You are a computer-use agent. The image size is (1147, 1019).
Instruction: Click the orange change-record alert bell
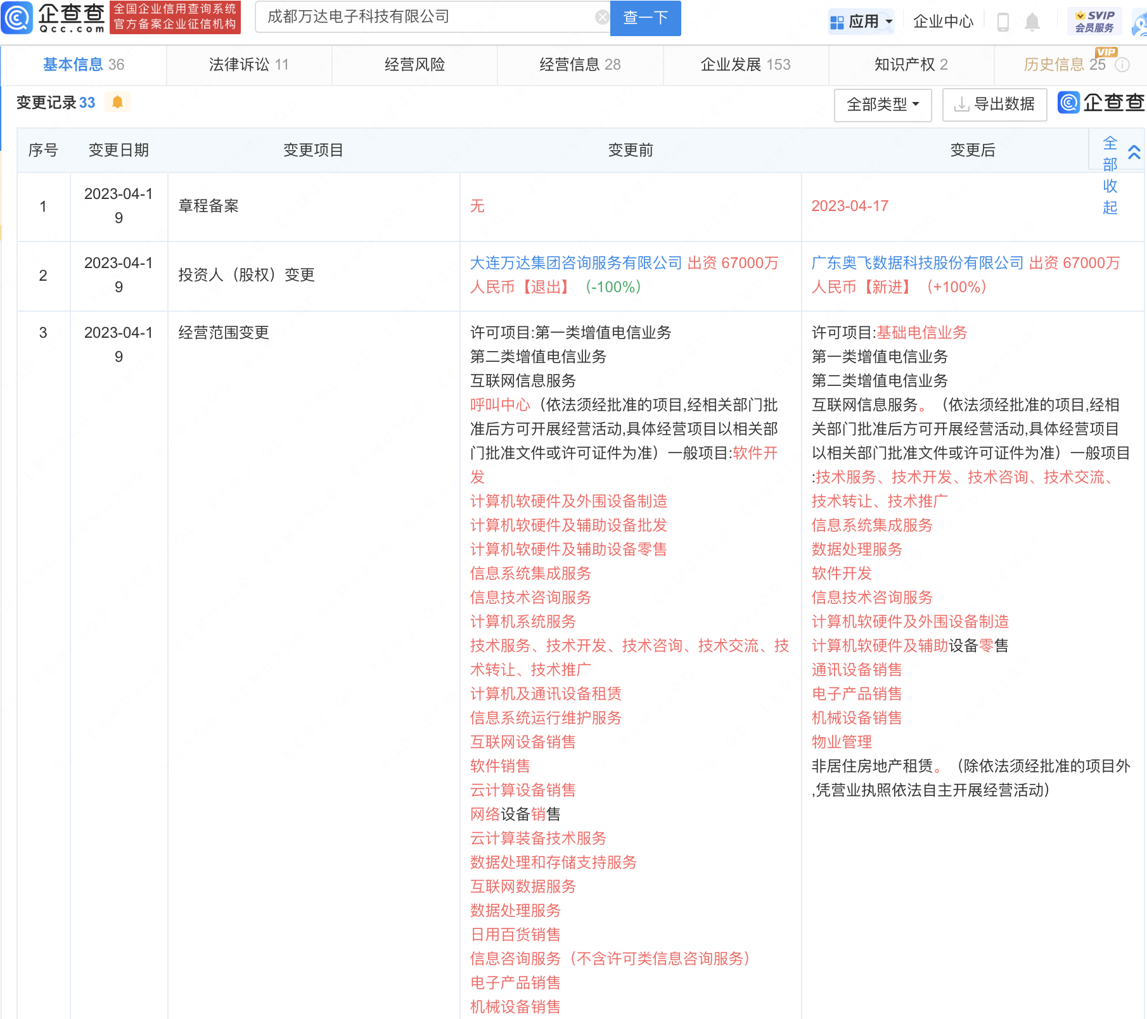(117, 102)
